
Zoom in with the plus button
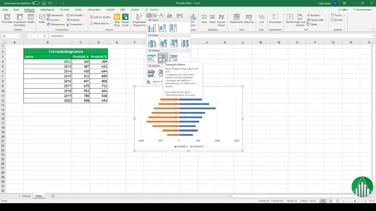tap(366, 201)
